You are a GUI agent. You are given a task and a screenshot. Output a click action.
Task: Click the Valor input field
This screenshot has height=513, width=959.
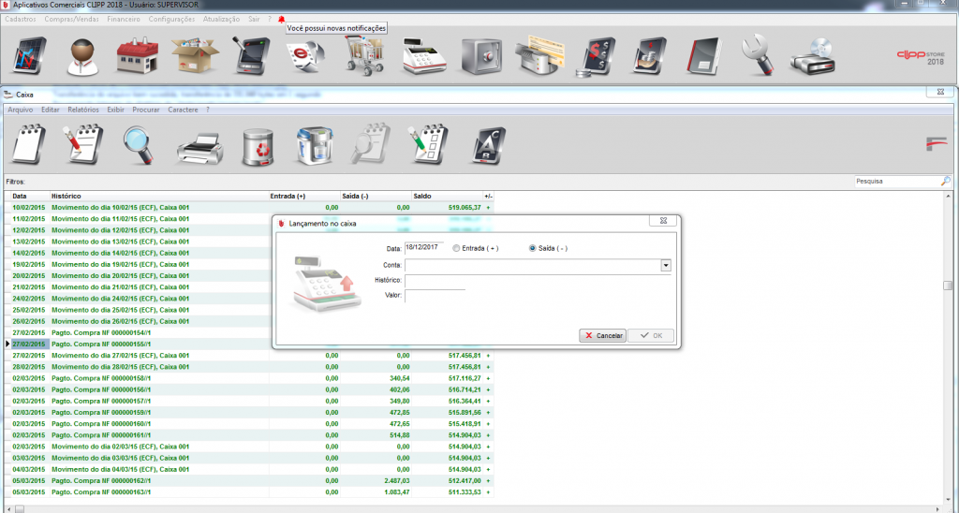(435, 296)
